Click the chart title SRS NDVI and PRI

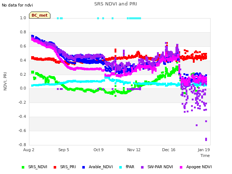pyautogui.click(x=116, y=4)
